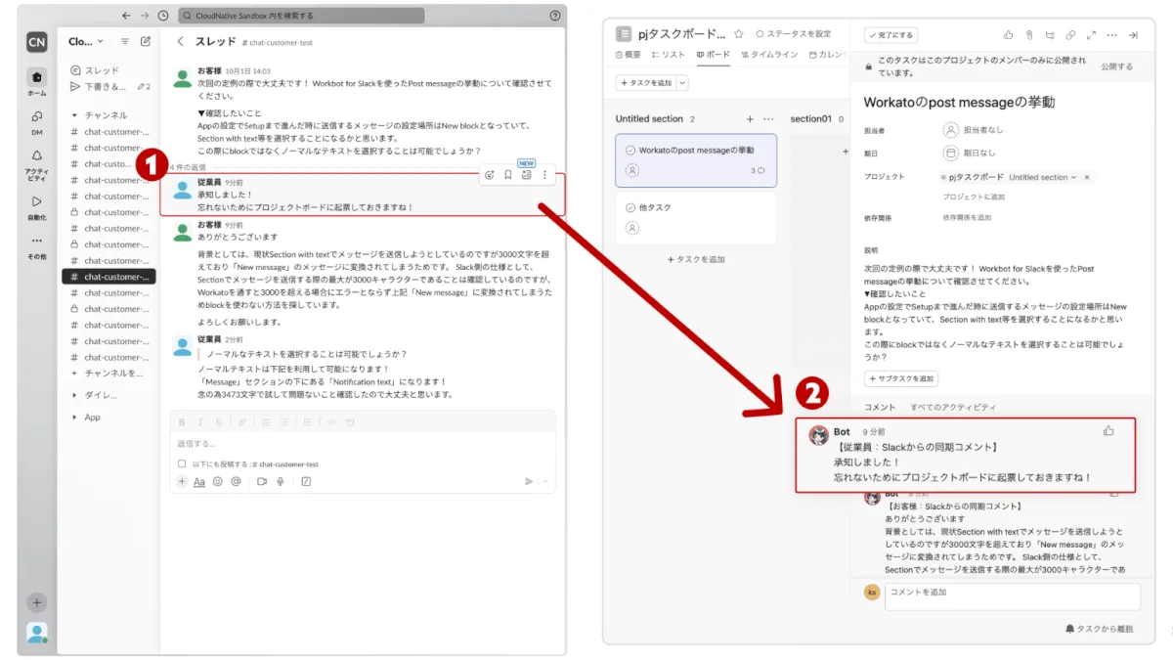Click the 'タスクを追加' button in the project toolbar

(646, 83)
